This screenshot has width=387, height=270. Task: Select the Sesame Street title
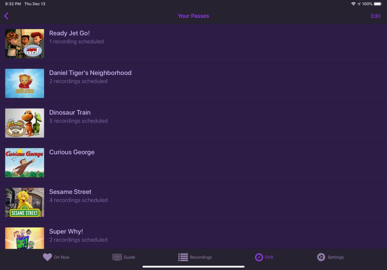[x=70, y=192]
